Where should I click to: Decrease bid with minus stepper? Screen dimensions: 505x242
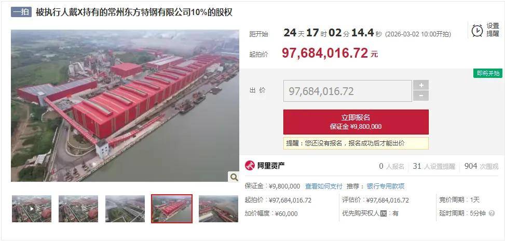pyautogui.click(x=421, y=96)
